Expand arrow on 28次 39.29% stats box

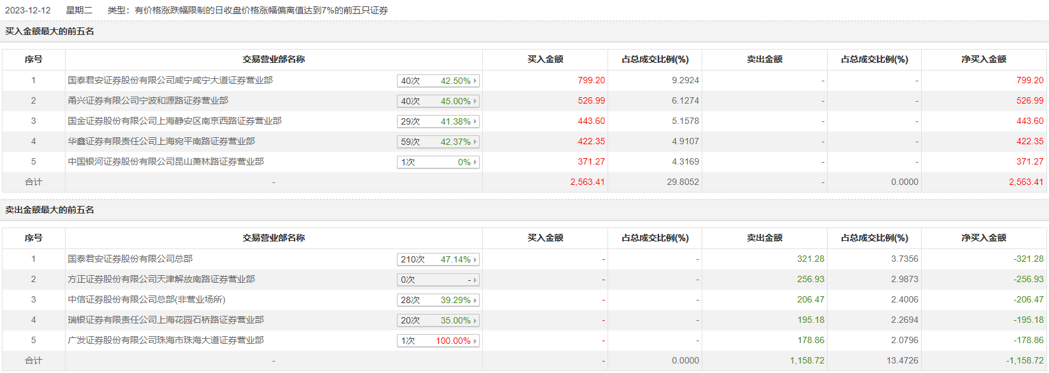(x=475, y=300)
